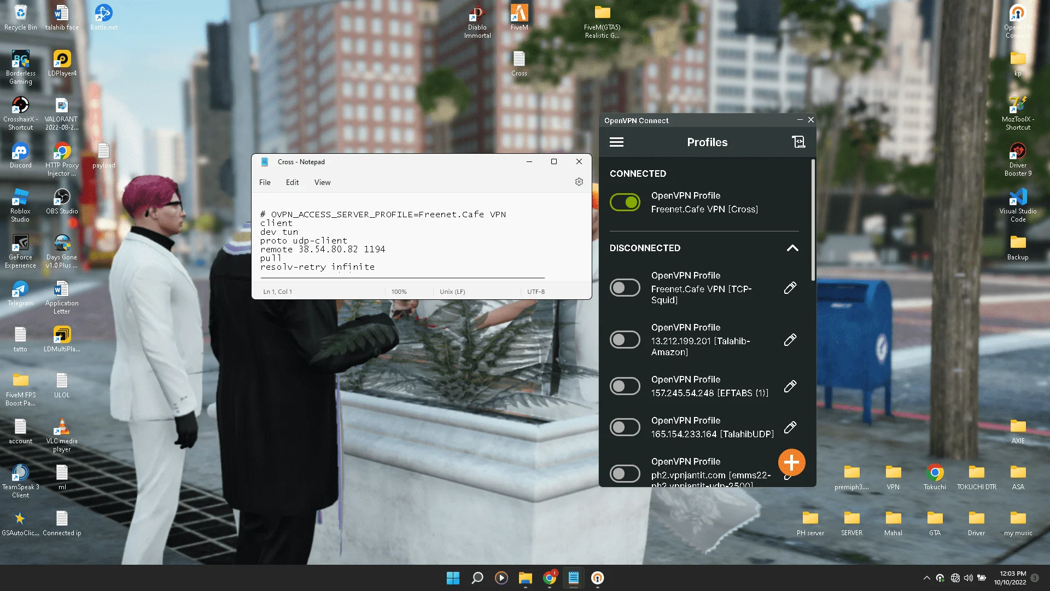Screen dimensions: 1050x591
Task: Open the Notepad View menu
Action: [x=323, y=183]
